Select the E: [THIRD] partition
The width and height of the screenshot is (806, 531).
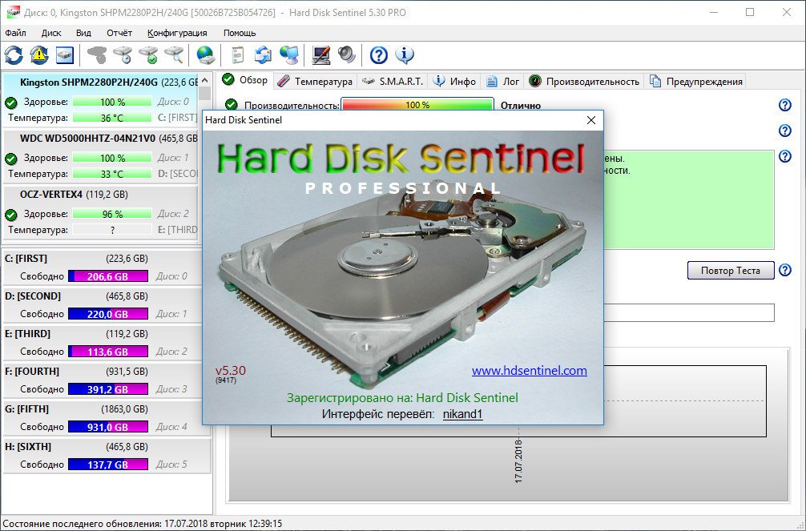point(107,342)
